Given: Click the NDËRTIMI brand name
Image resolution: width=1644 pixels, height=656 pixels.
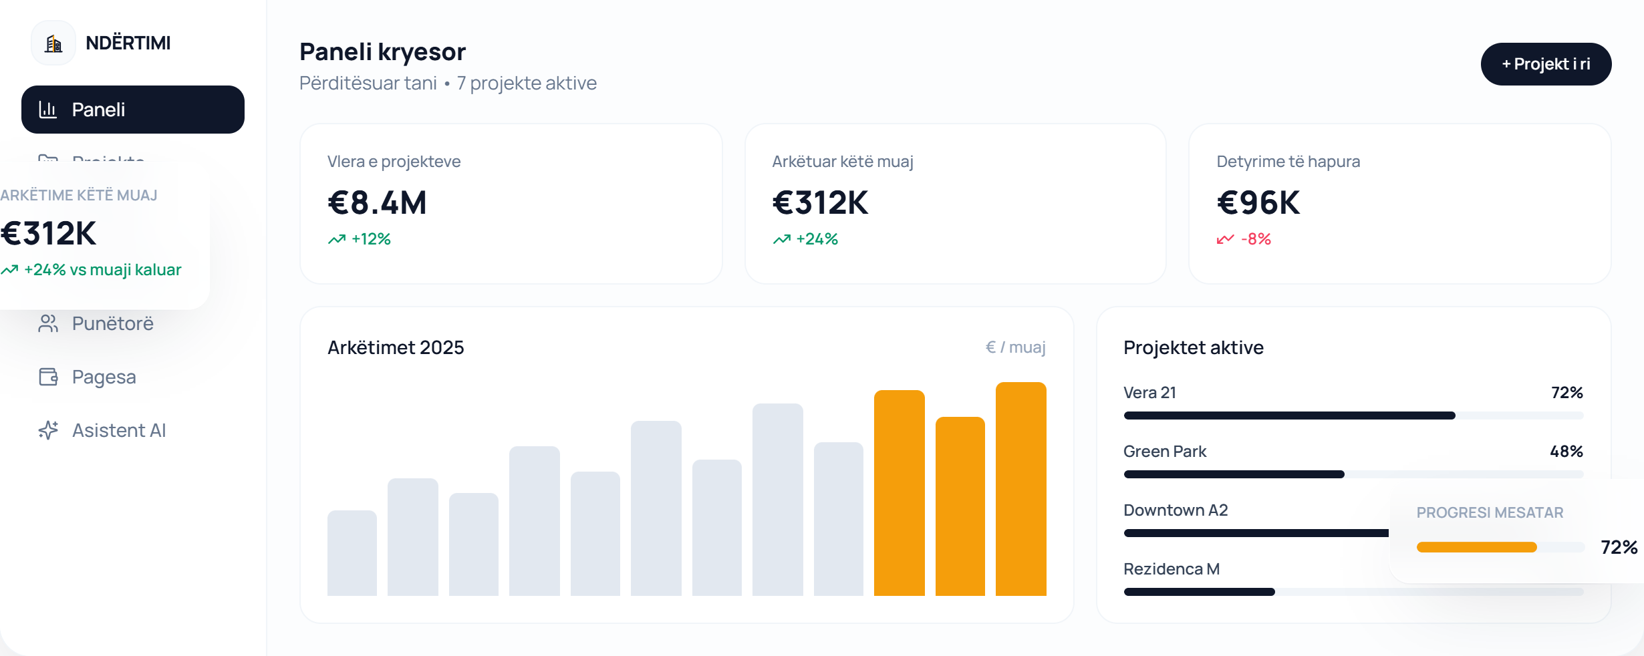Looking at the screenshot, I should [x=128, y=43].
